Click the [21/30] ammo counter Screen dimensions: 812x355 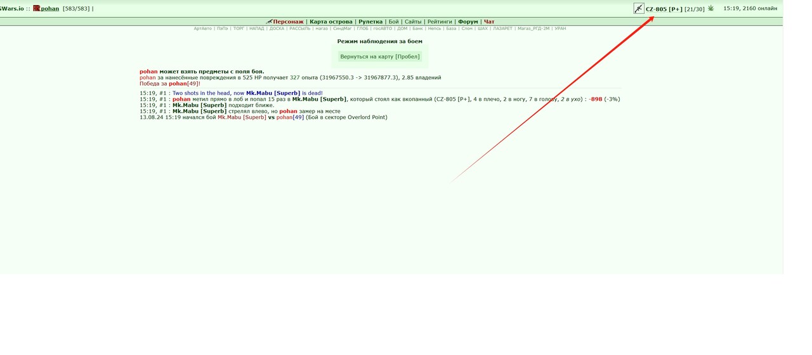695,9
